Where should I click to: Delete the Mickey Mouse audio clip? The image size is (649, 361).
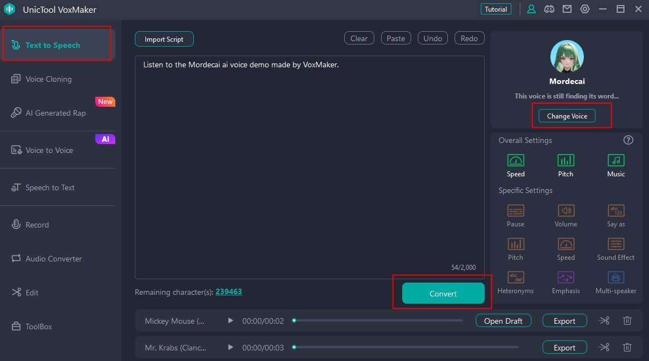(x=627, y=321)
